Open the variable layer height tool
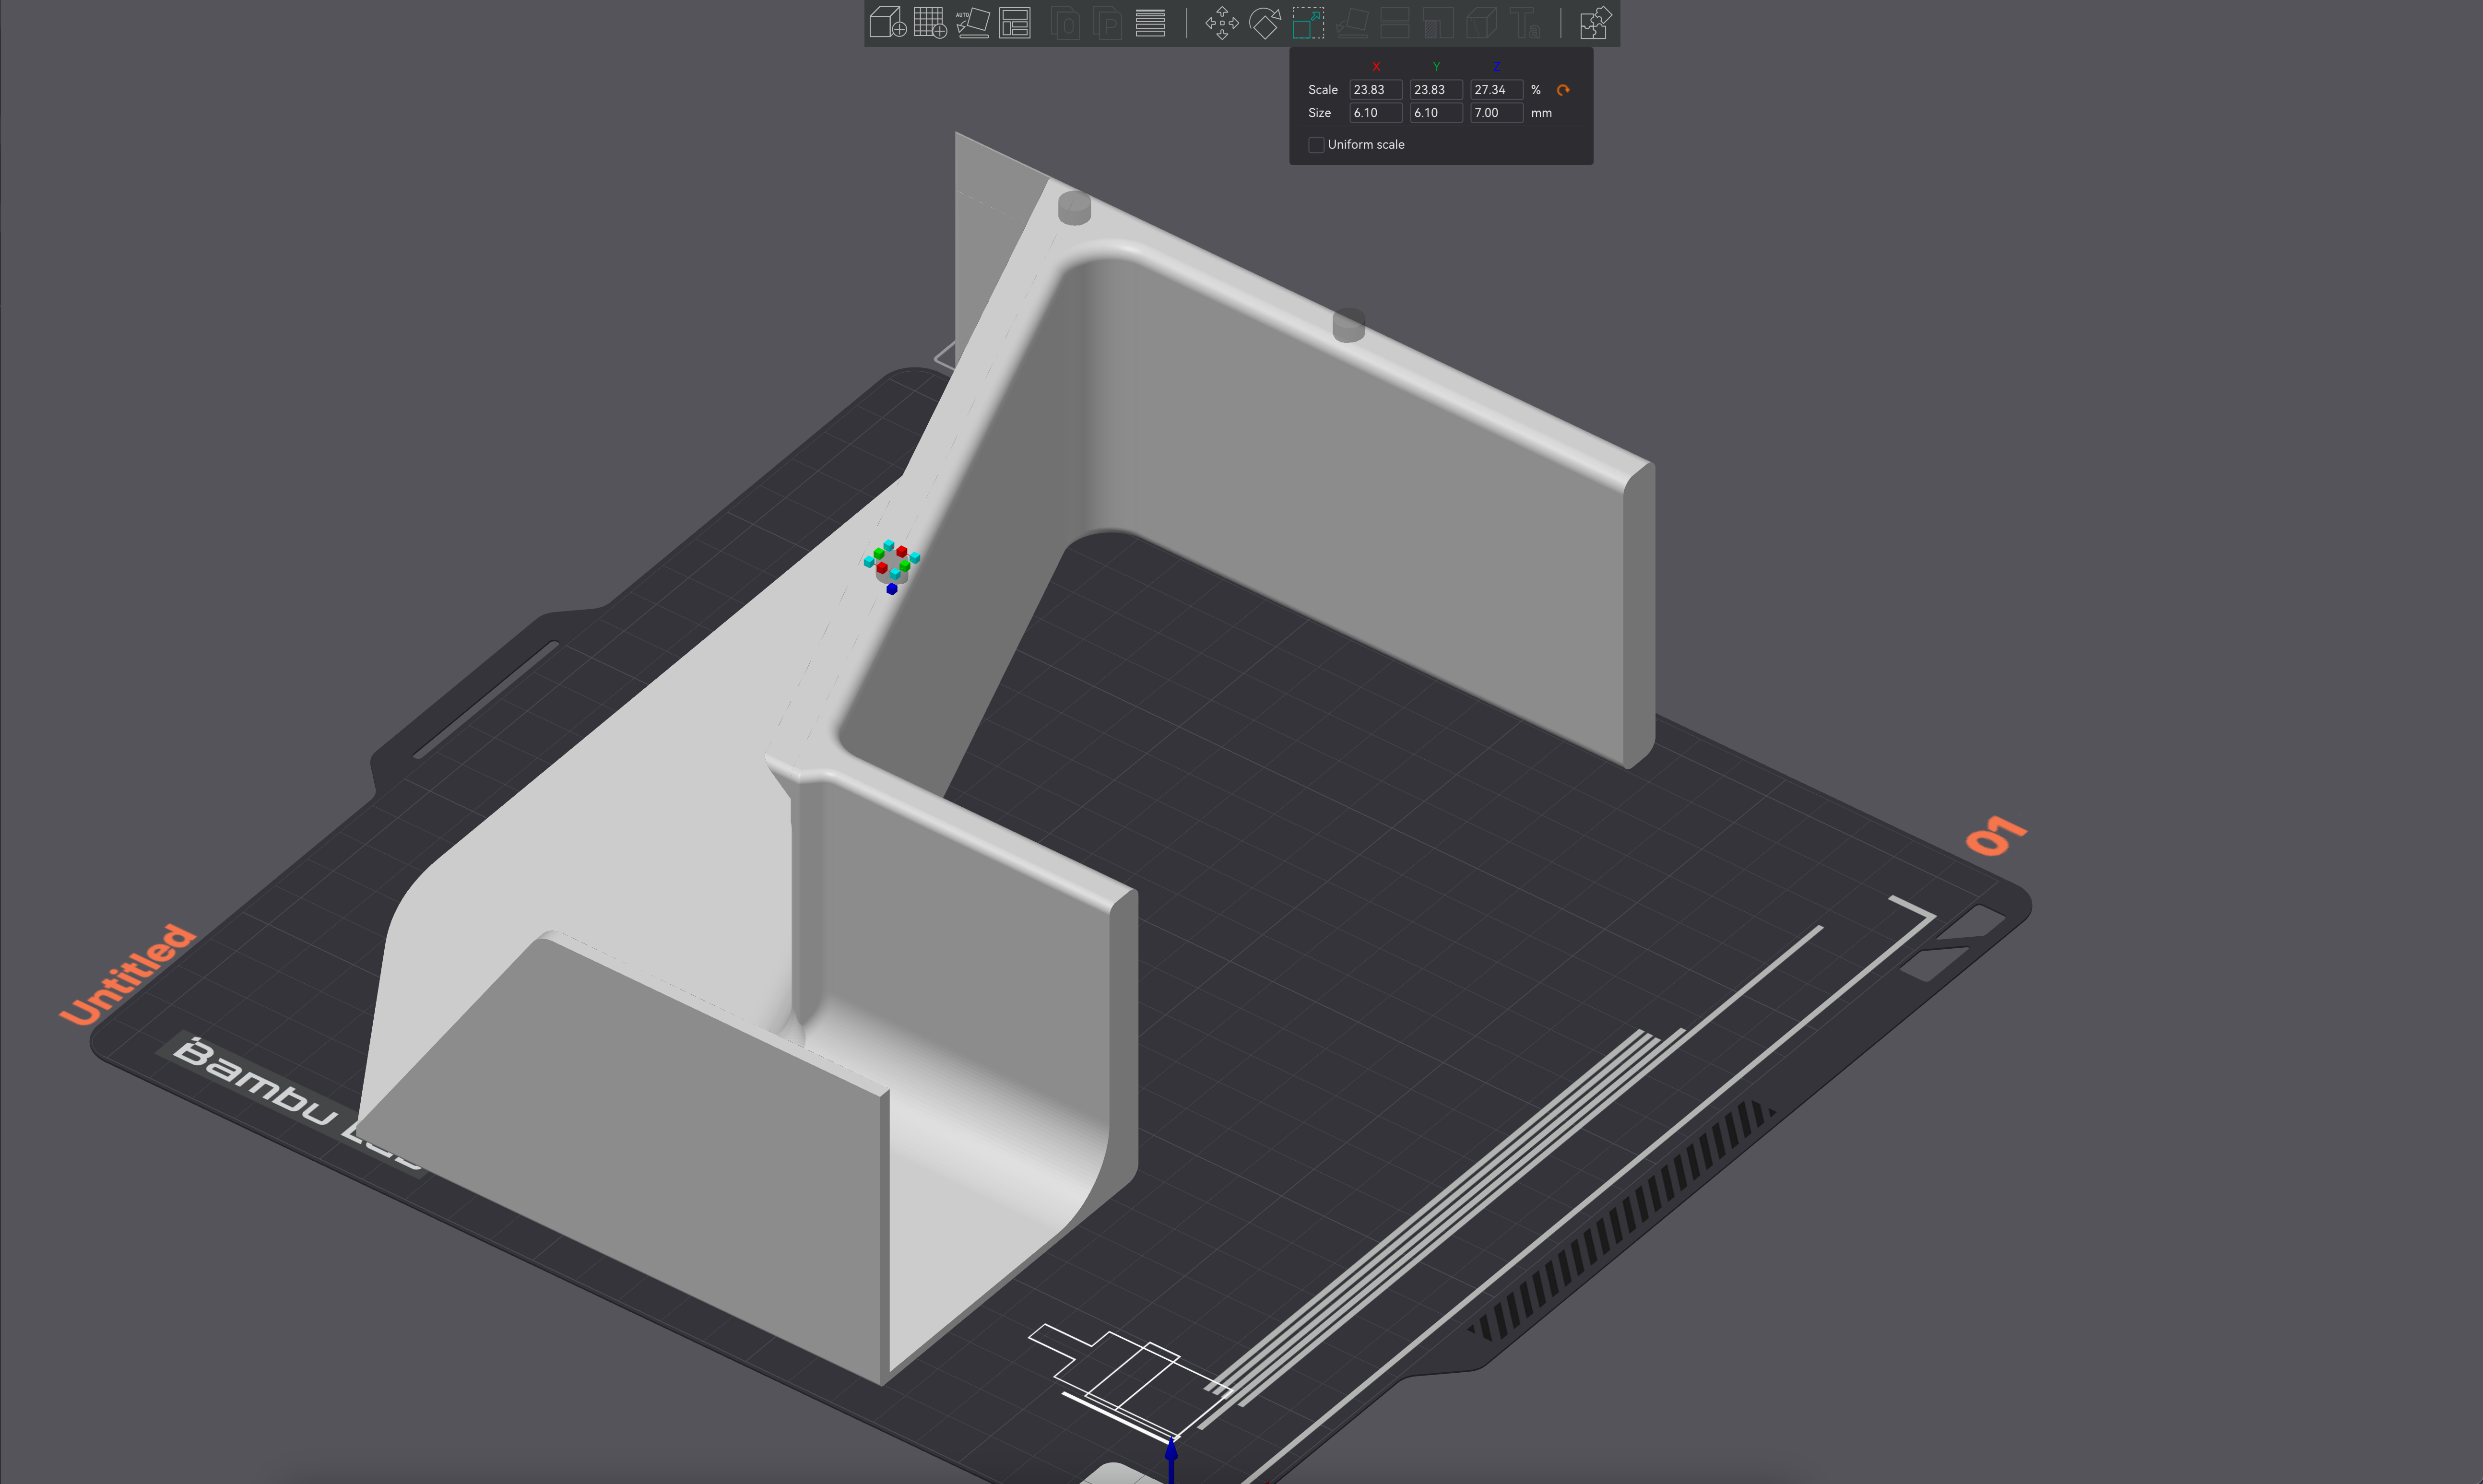The height and width of the screenshot is (1484, 2483). (x=1150, y=22)
